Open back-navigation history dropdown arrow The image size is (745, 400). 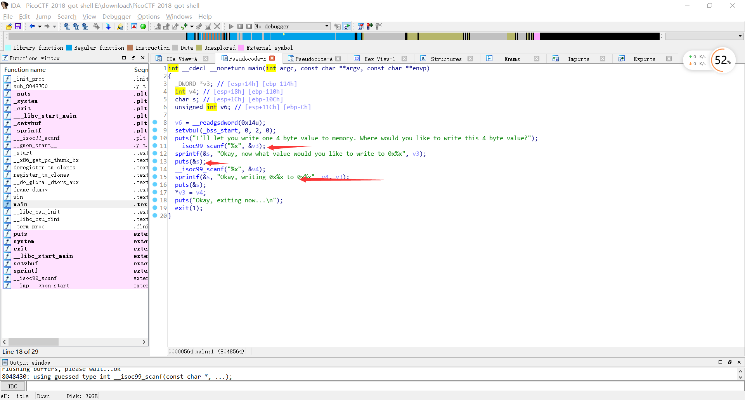(40, 26)
